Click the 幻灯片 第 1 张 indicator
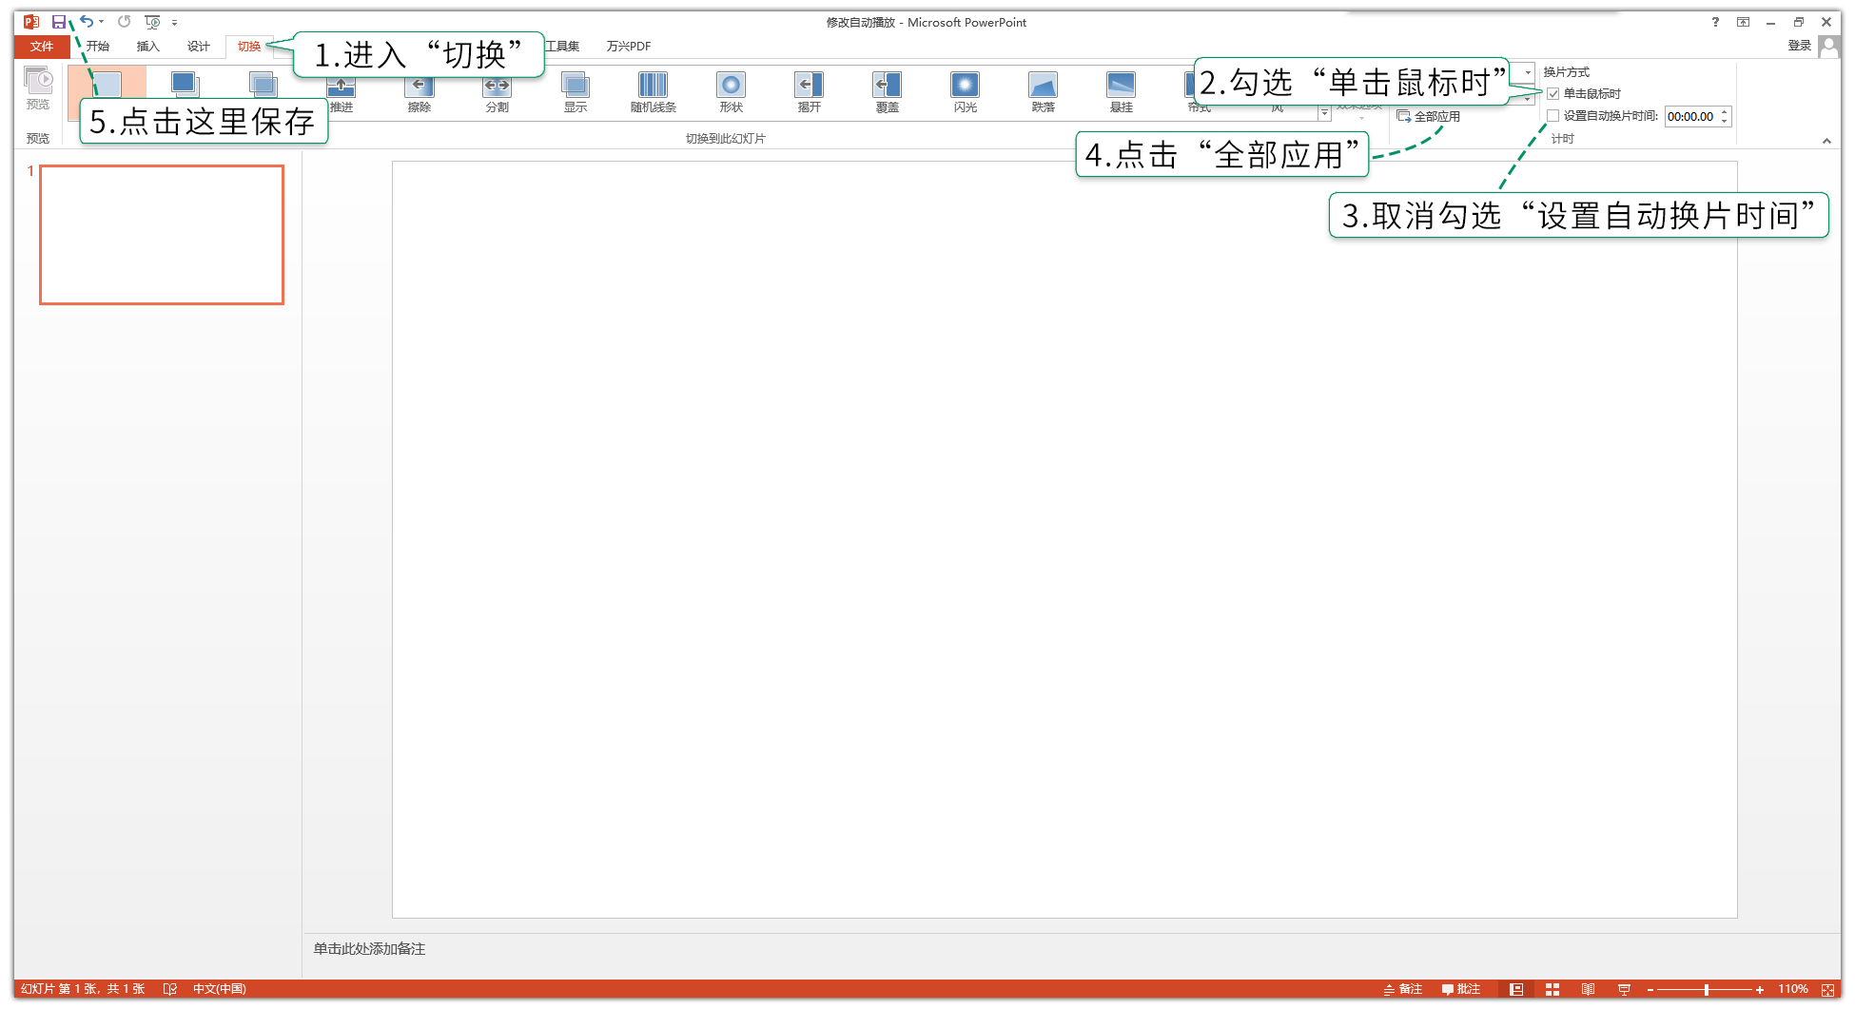Image resolution: width=1855 pixels, height=1009 pixels. [x=83, y=989]
